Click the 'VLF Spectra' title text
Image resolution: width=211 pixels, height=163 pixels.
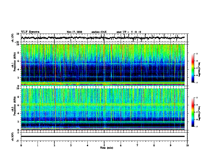tap(30, 32)
